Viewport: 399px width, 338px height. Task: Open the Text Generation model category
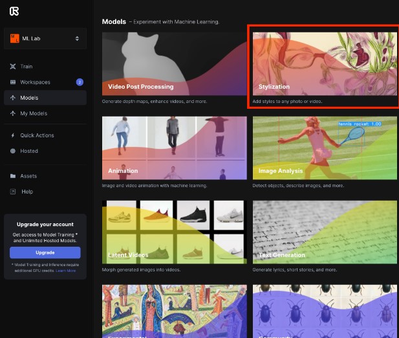tap(325, 232)
